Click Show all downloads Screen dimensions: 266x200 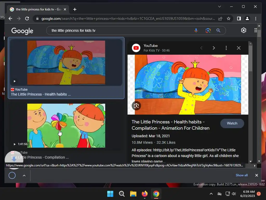coord(242,175)
